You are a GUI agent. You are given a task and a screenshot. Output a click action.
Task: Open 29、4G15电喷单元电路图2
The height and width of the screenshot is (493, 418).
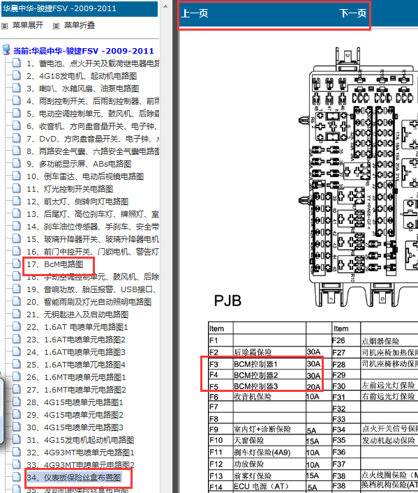coord(75,415)
